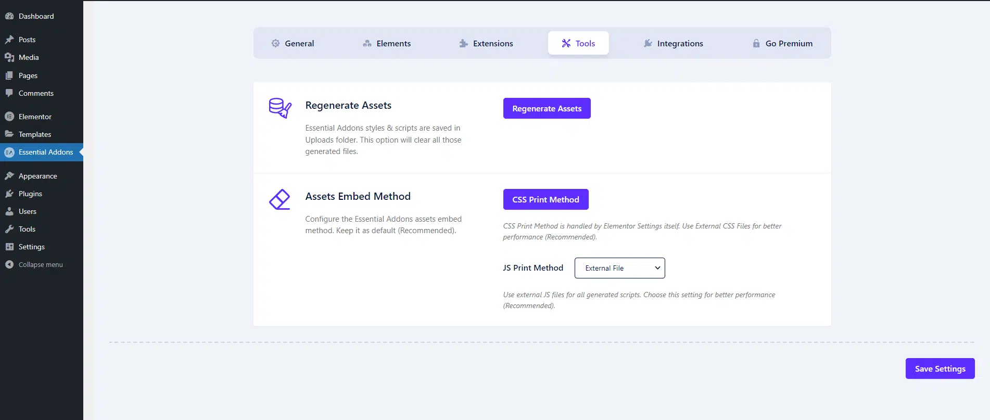Open Templates in the sidebar
The height and width of the screenshot is (420, 990).
pos(42,134)
